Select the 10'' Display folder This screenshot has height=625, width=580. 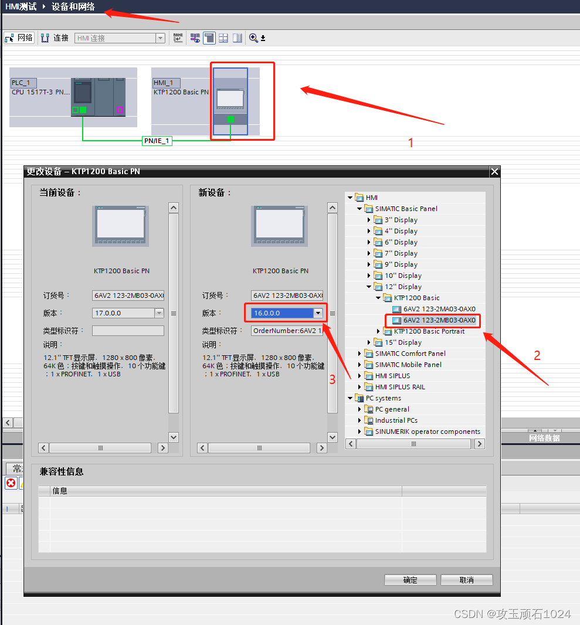pyautogui.click(x=403, y=276)
